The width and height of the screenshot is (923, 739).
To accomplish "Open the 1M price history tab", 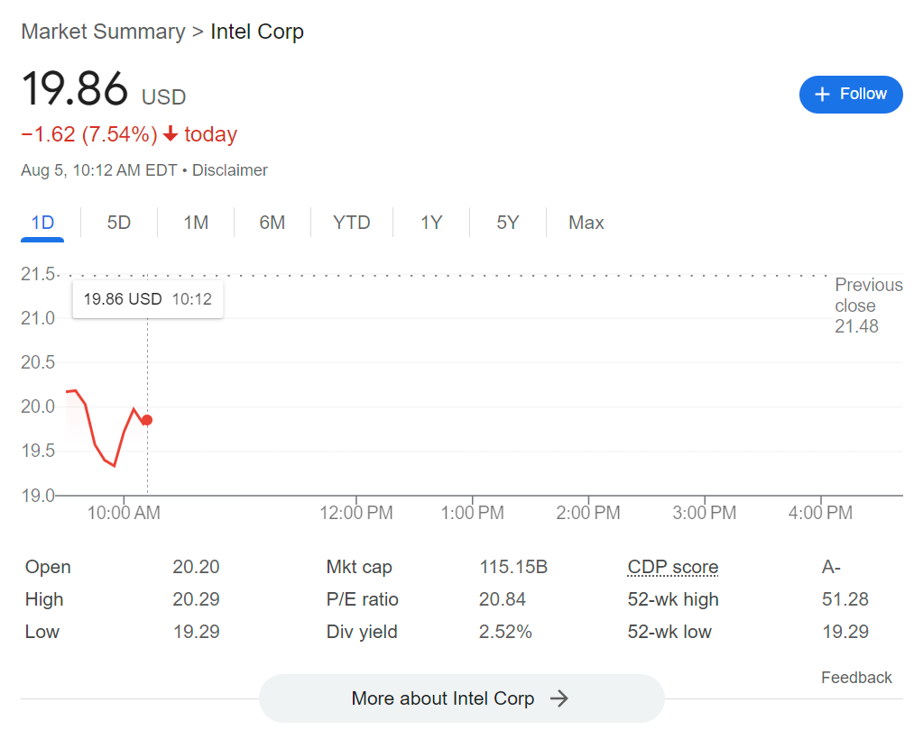I will pos(195,222).
